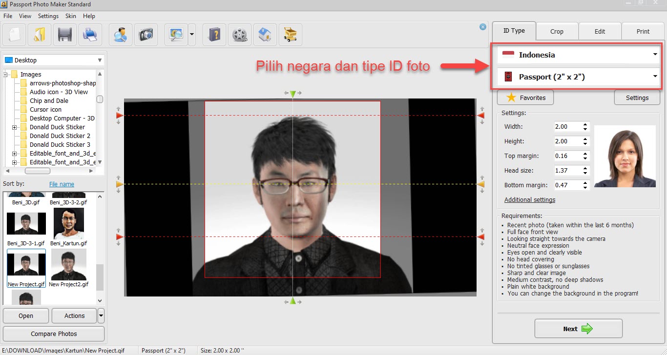Select the Beni_3D-3-1.gif thumbnail
Screen dimensions: 667x355
26,224
